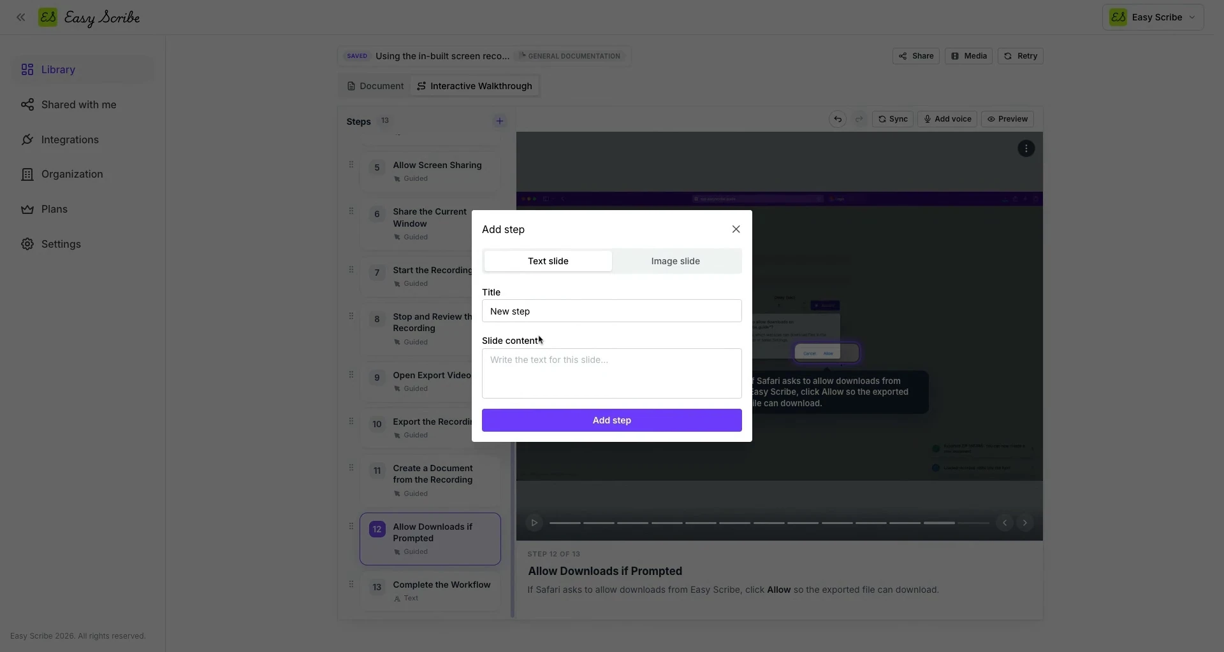Click drag handle of step 13
1224x652 pixels.
coord(351,584)
